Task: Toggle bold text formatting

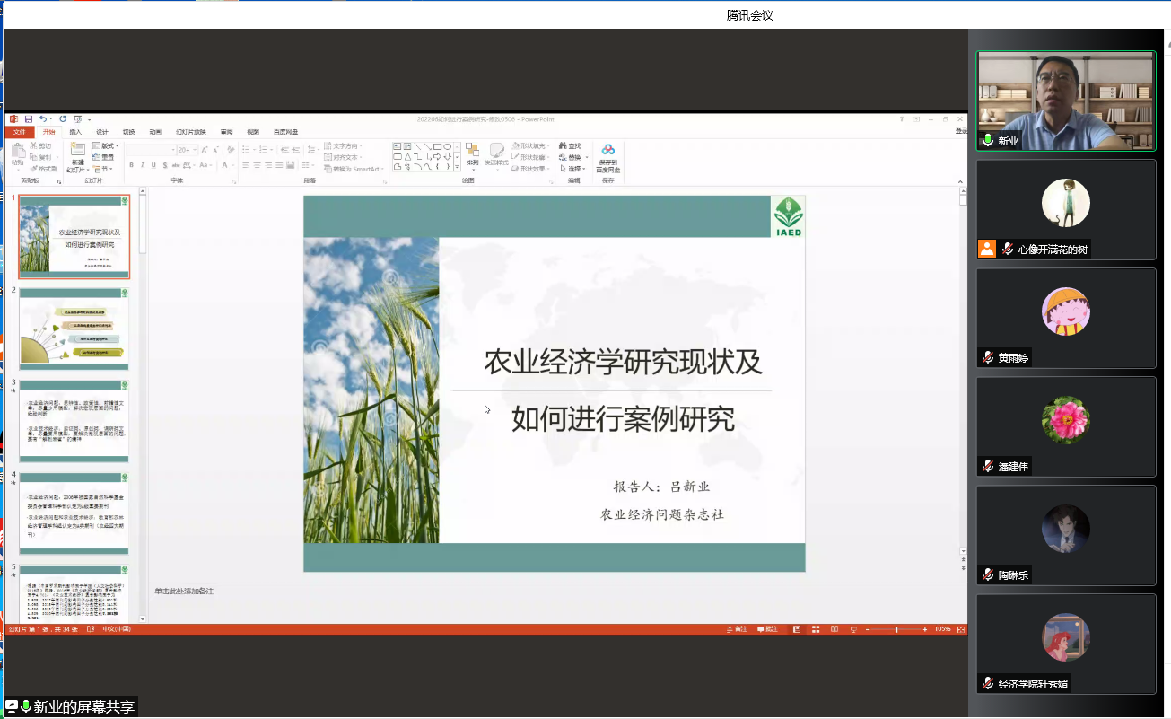Action: point(131,165)
